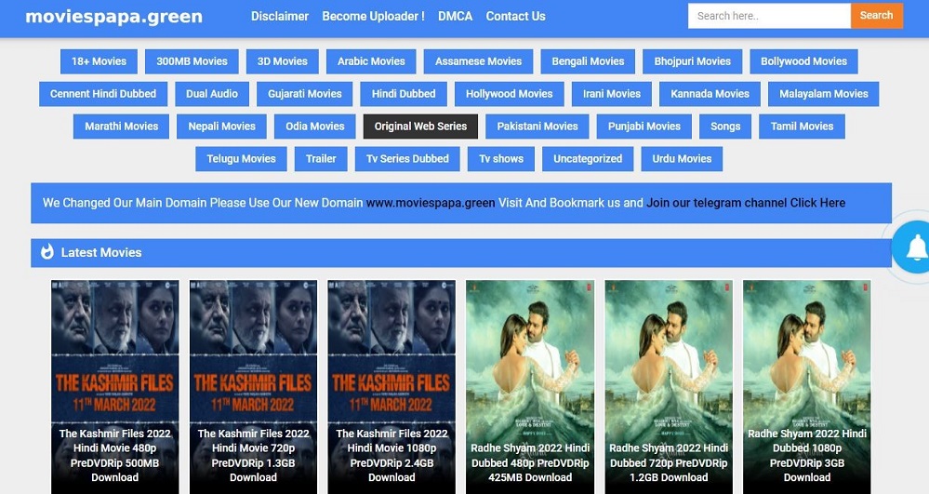Go to the DMCA page

455,17
